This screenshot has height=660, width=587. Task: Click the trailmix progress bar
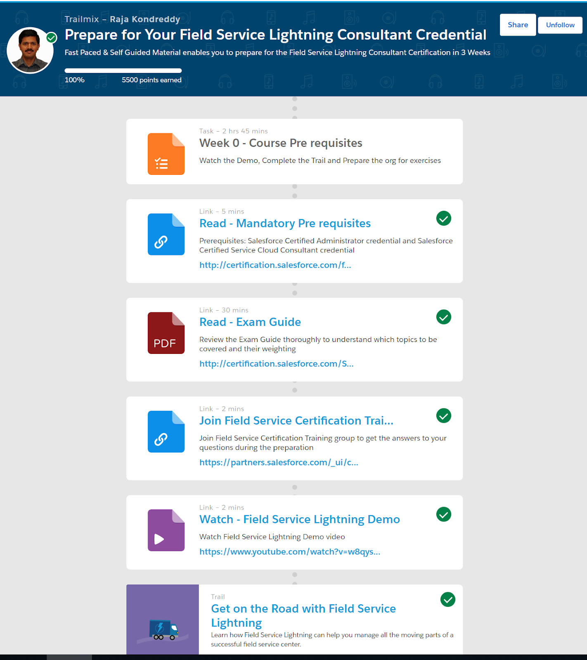pyautogui.click(x=123, y=71)
